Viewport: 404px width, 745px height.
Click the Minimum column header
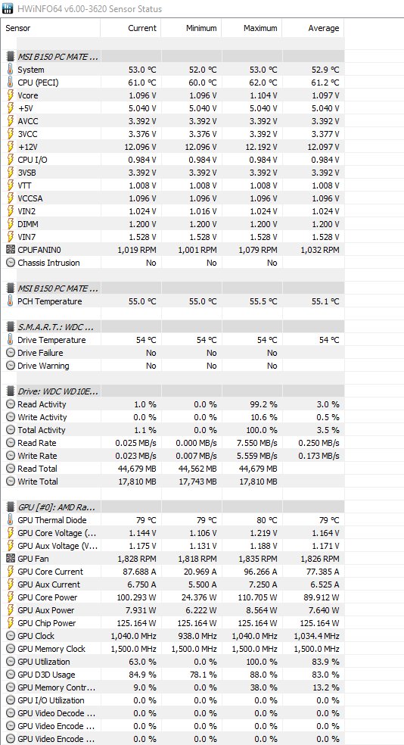point(191,28)
